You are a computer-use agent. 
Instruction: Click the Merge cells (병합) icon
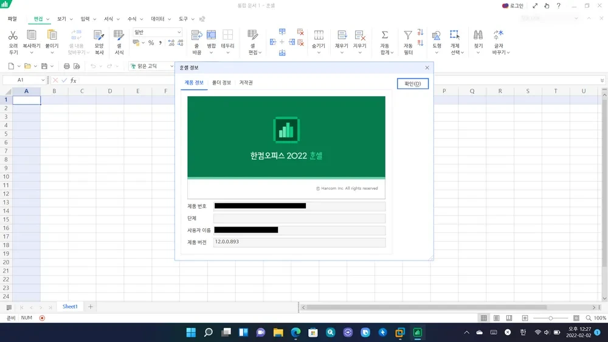tap(212, 35)
